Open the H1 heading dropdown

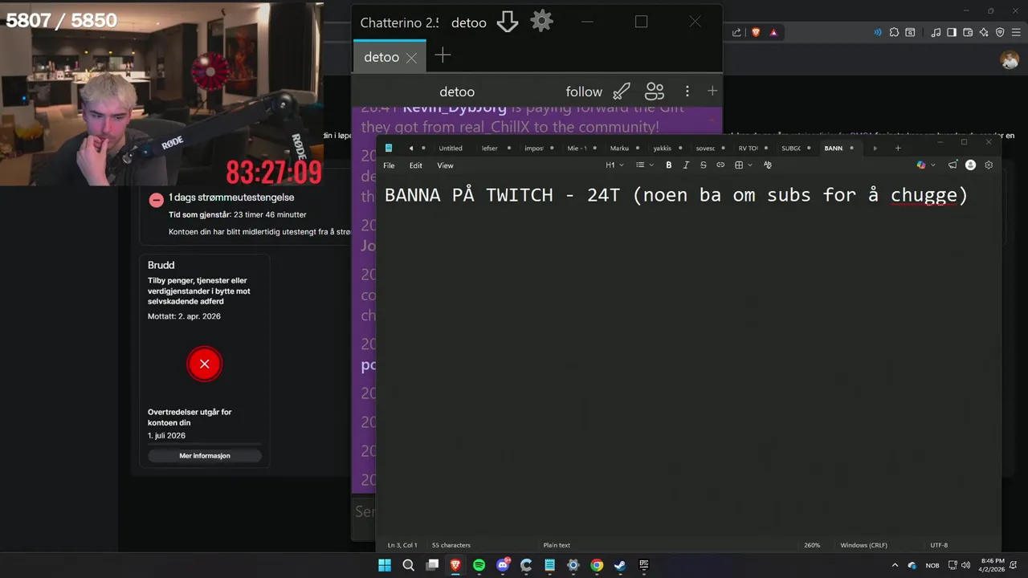pos(614,165)
